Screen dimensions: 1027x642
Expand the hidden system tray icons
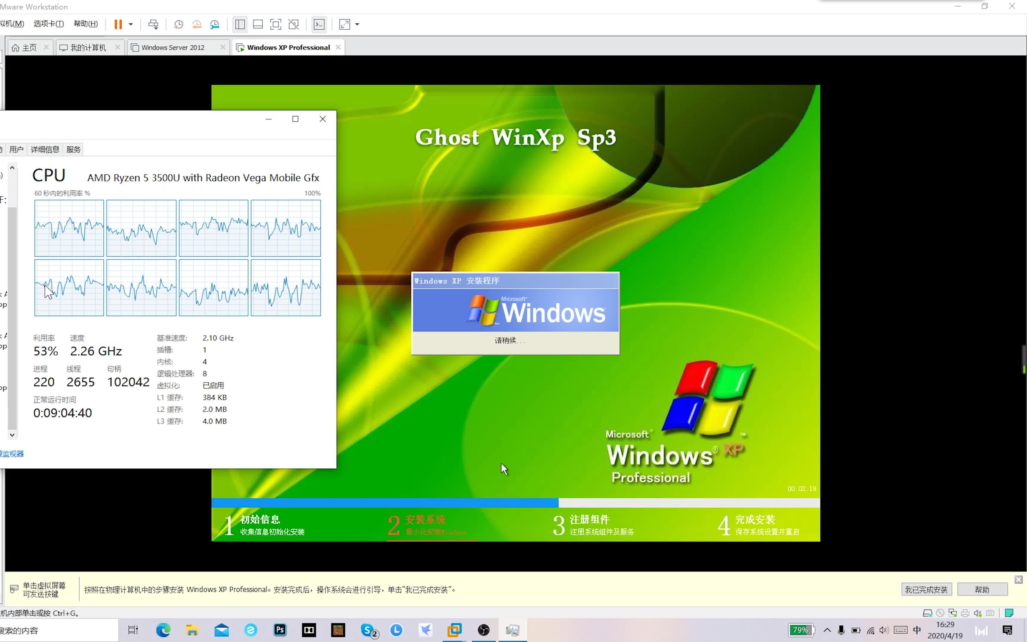pyautogui.click(x=827, y=630)
